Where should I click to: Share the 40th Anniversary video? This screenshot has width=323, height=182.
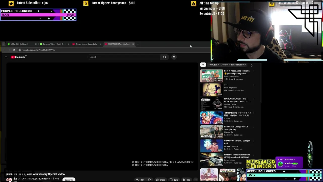160,180
